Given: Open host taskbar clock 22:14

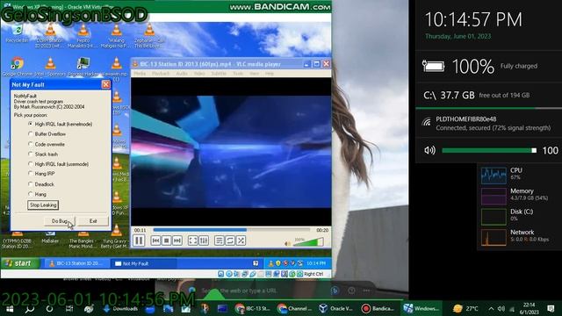Looking at the screenshot, I should click(529, 308).
